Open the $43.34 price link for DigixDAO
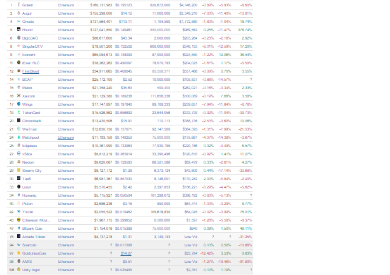The height and width of the screenshot is (275, 390). pos(126,38)
